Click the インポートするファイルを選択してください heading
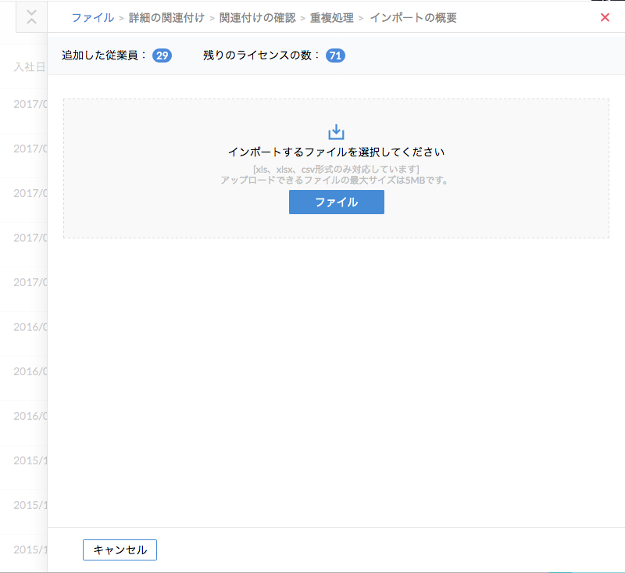Screen dimensions: 625x573 336,152
